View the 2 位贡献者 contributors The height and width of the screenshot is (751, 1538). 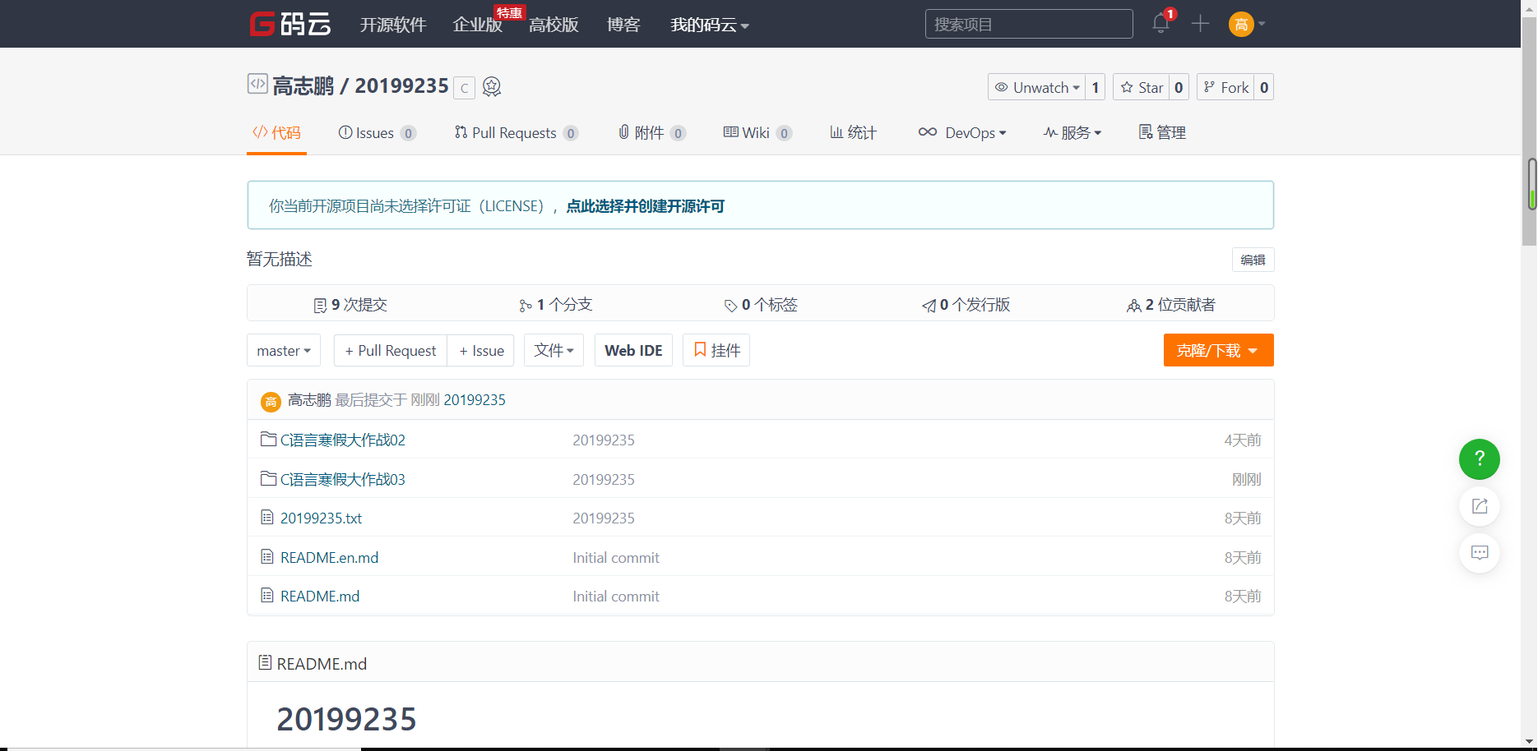point(1171,305)
